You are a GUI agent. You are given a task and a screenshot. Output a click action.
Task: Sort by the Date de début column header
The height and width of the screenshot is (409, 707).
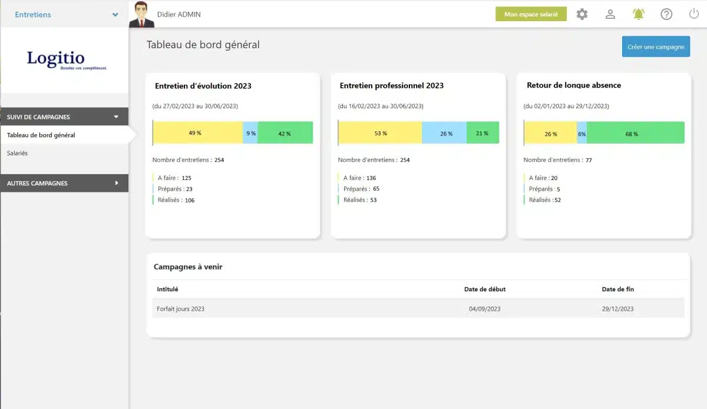(484, 289)
